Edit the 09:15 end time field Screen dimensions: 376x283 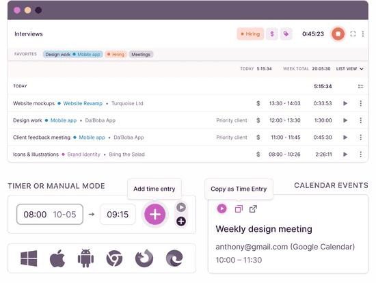click(118, 215)
